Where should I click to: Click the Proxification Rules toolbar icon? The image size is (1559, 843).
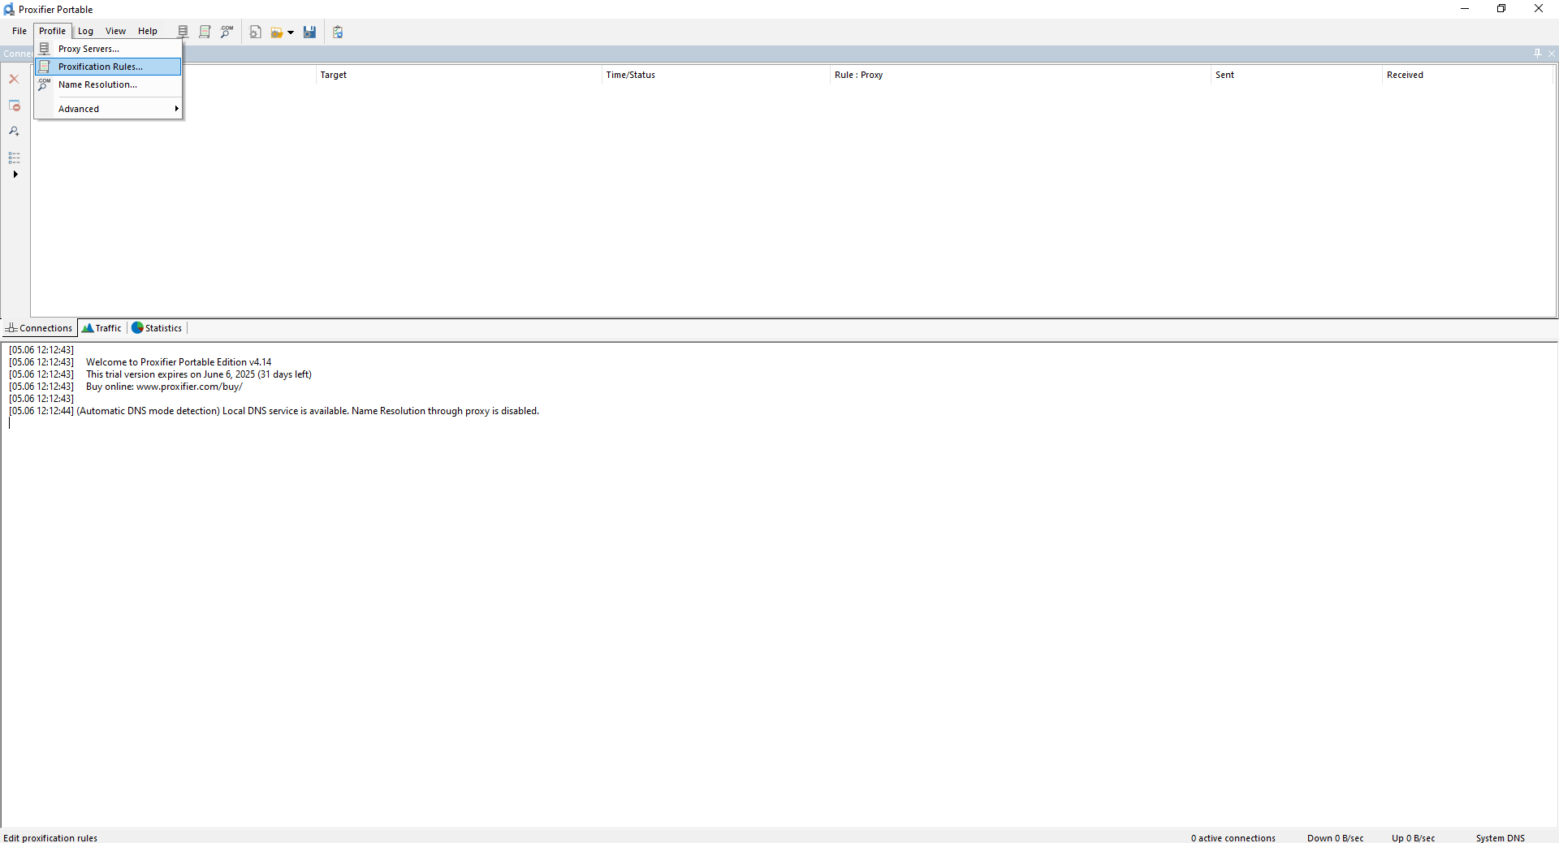205,32
